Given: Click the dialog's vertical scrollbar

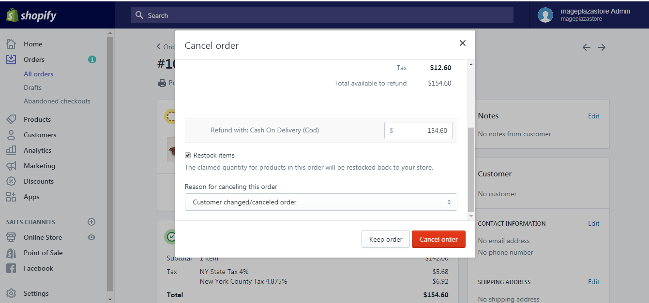Looking at the screenshot, I should tap(471, 169).
